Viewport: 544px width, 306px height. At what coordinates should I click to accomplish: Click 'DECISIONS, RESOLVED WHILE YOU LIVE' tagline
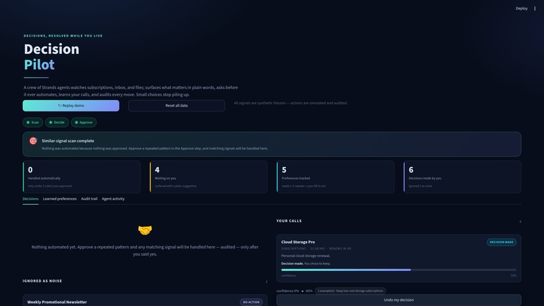(x=63, y=36)
